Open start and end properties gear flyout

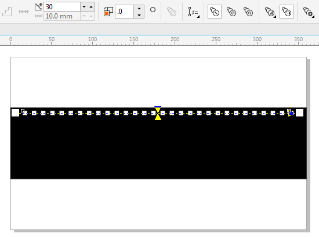click(309, 12)
